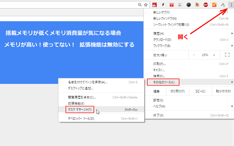This screenshot has width=234, height=146.
Task: Click 貼り付け(P) paste button
Action: pos(223,91)
